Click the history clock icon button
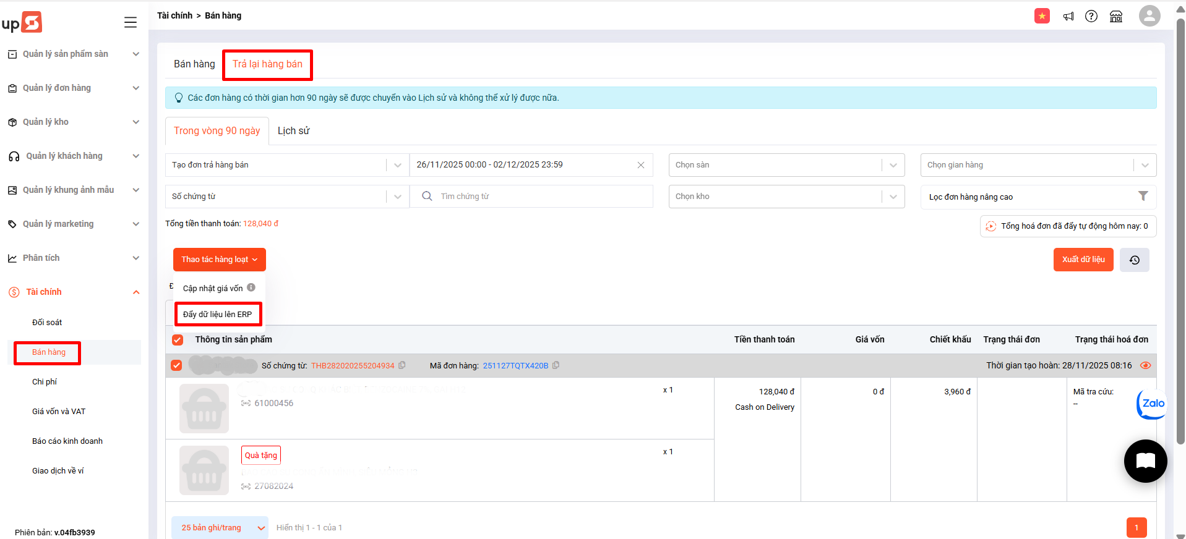 [x=1134, y=260]
